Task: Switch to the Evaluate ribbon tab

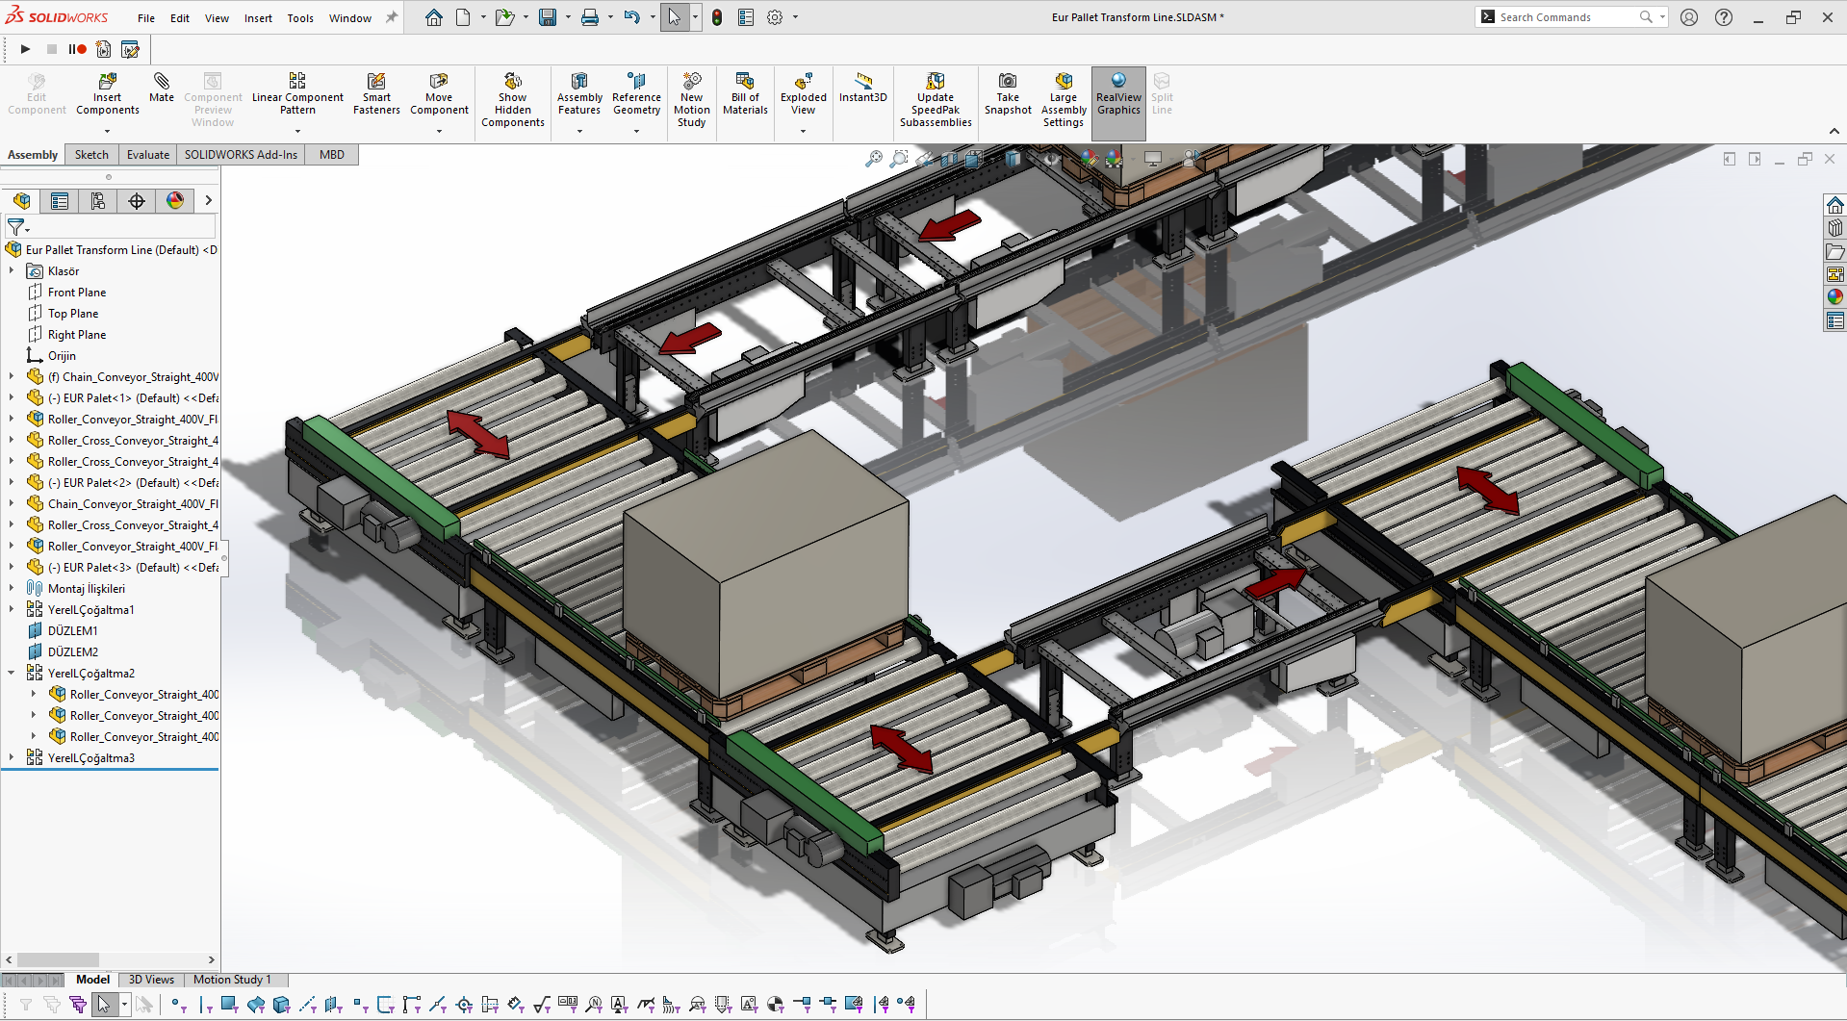Action: click(148, 155)
